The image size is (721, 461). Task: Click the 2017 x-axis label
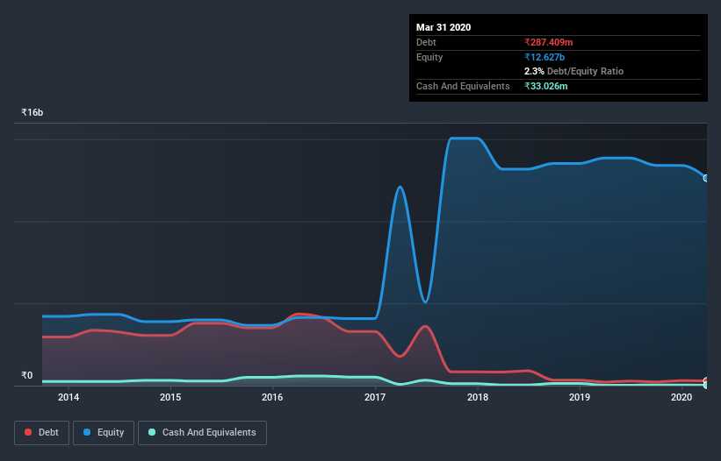(x=375, y=397)
